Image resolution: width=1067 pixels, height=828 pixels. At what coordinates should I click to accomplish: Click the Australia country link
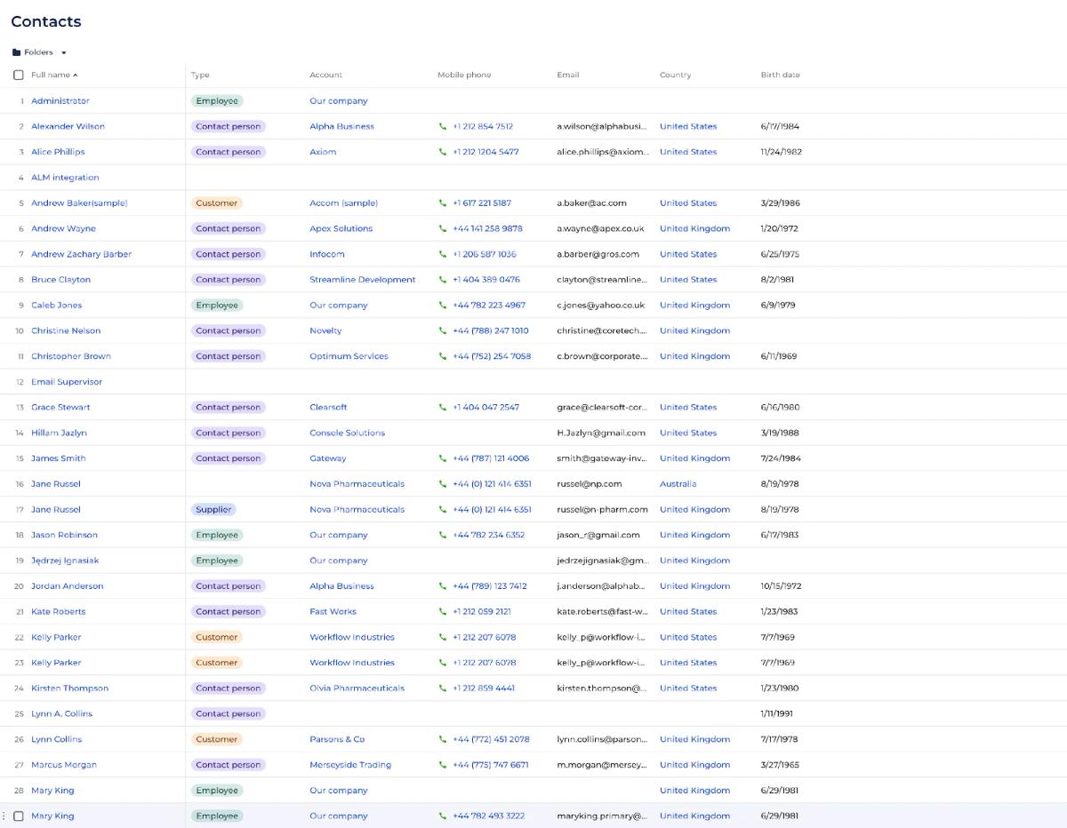pyautogui.click(x=678, y=484)
